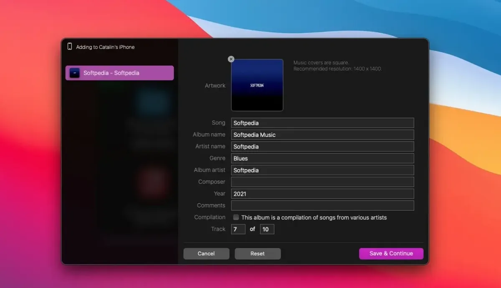Click the iPhone device icon

click(x=70, y=47)
